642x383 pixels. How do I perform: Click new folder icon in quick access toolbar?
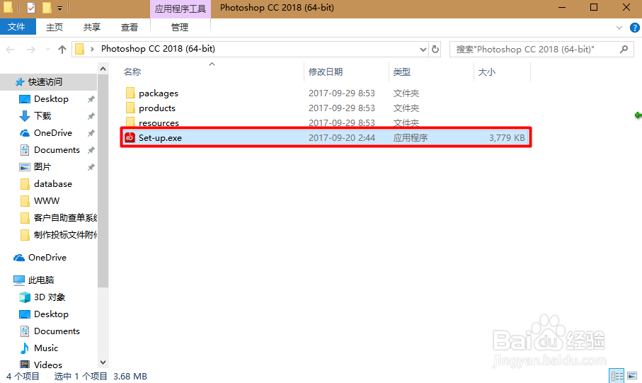[47, 7]
